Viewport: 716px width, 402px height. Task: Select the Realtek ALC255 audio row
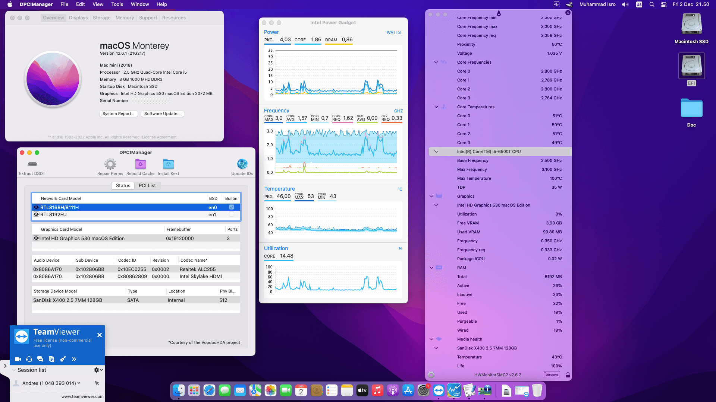point(136,269)
